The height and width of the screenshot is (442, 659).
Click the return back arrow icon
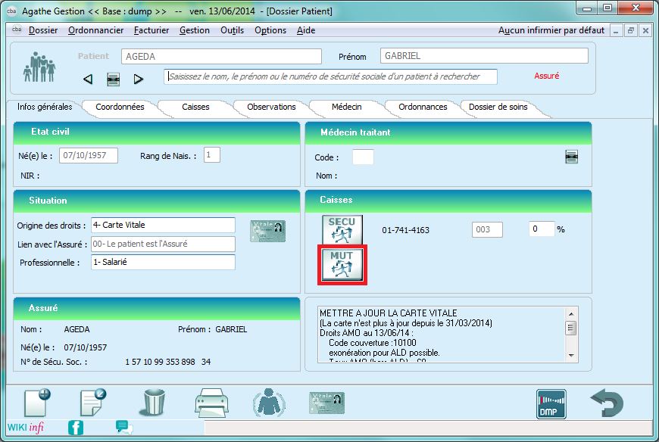point(607,403)
